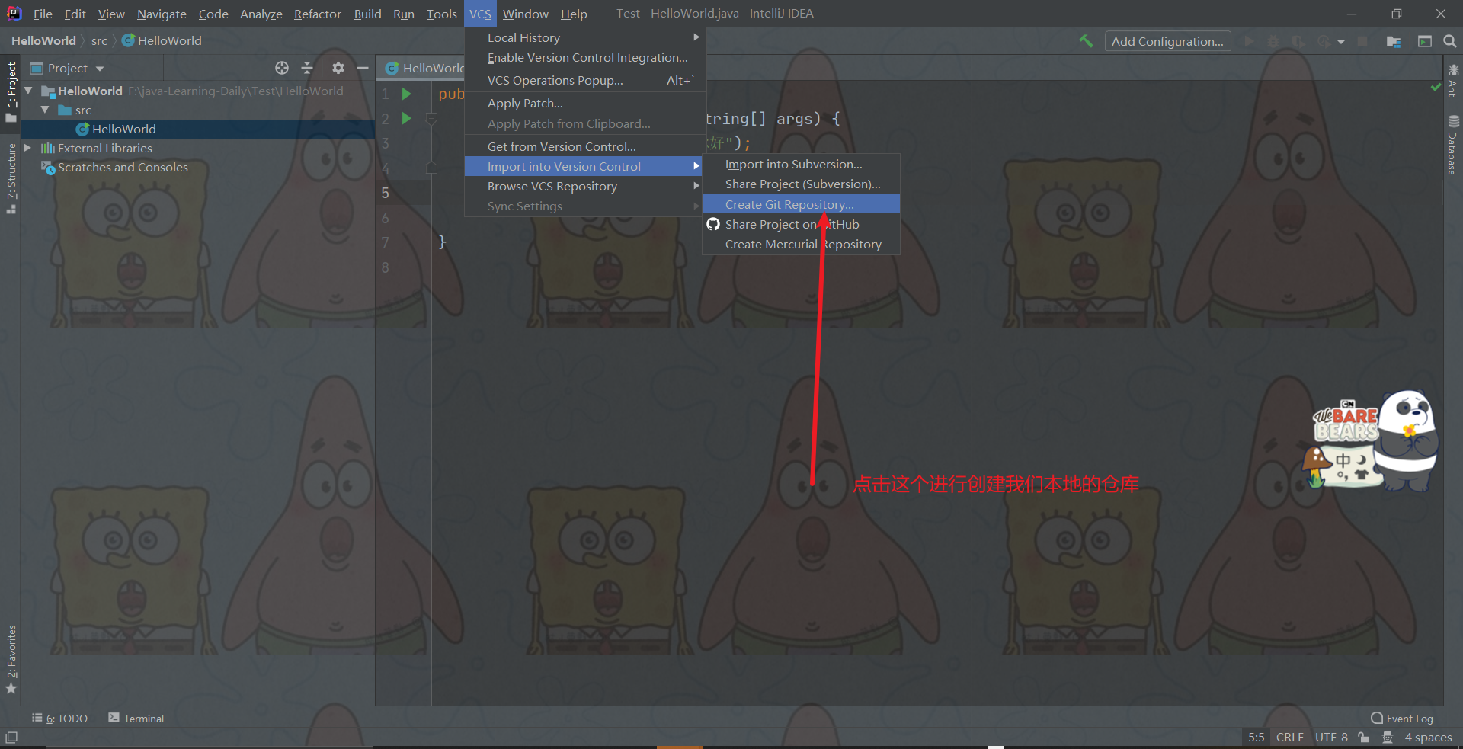Select Create Git Repository menu item

tap(801, 204)
